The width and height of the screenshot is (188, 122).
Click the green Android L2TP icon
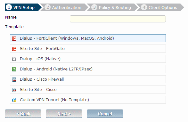14,69
